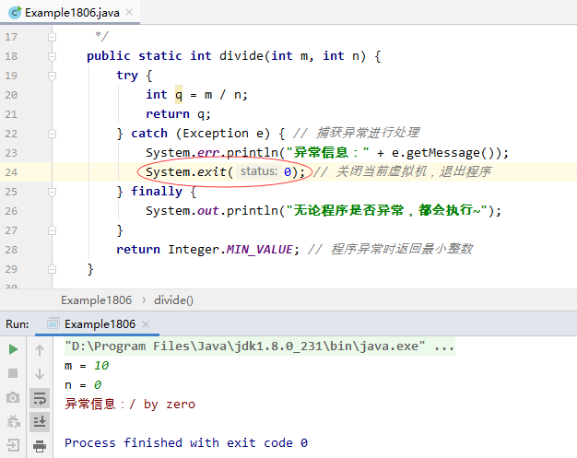Image resolution: width=577 pixels, height=458 pixels.
Task: Stop the running process with the stop icon
Action: (x=13, y=373)
